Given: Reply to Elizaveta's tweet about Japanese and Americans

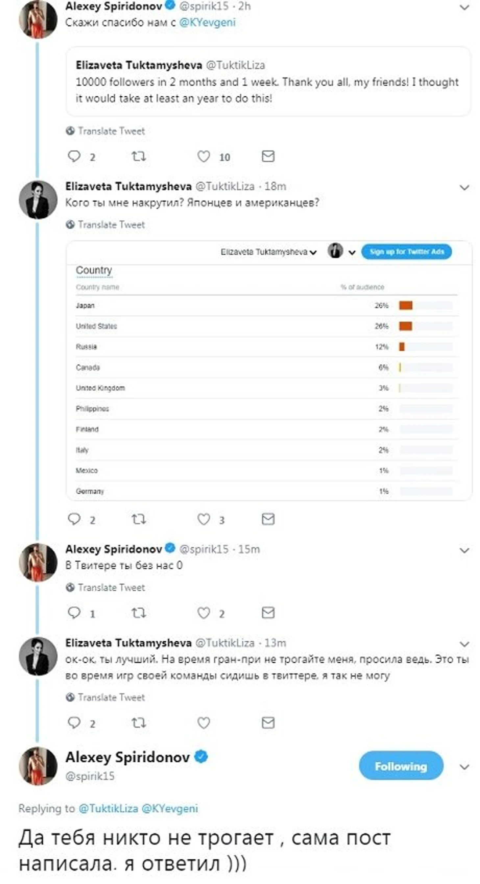Looking at the screenshot, I should tap(74, 519).
